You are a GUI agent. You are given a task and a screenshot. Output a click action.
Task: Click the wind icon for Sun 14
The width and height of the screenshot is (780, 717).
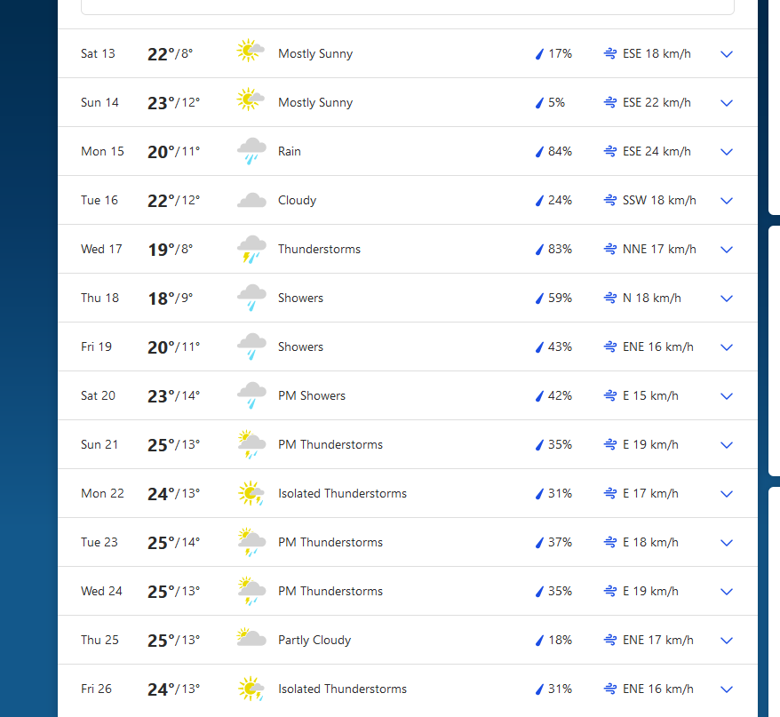point(610,103)
